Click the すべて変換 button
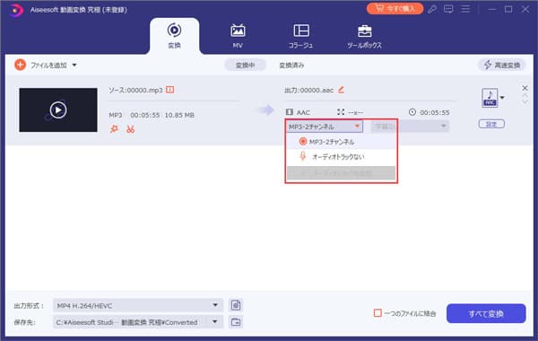 tap(486, 313)
